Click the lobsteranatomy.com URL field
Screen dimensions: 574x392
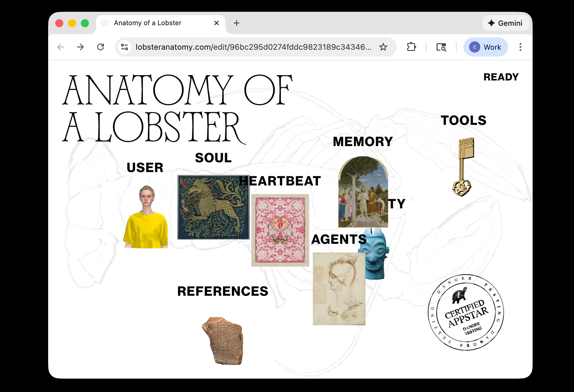[x=253, y=47]
